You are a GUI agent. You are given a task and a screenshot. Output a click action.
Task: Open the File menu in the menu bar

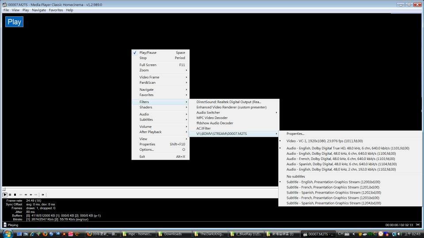click(6, 10)
